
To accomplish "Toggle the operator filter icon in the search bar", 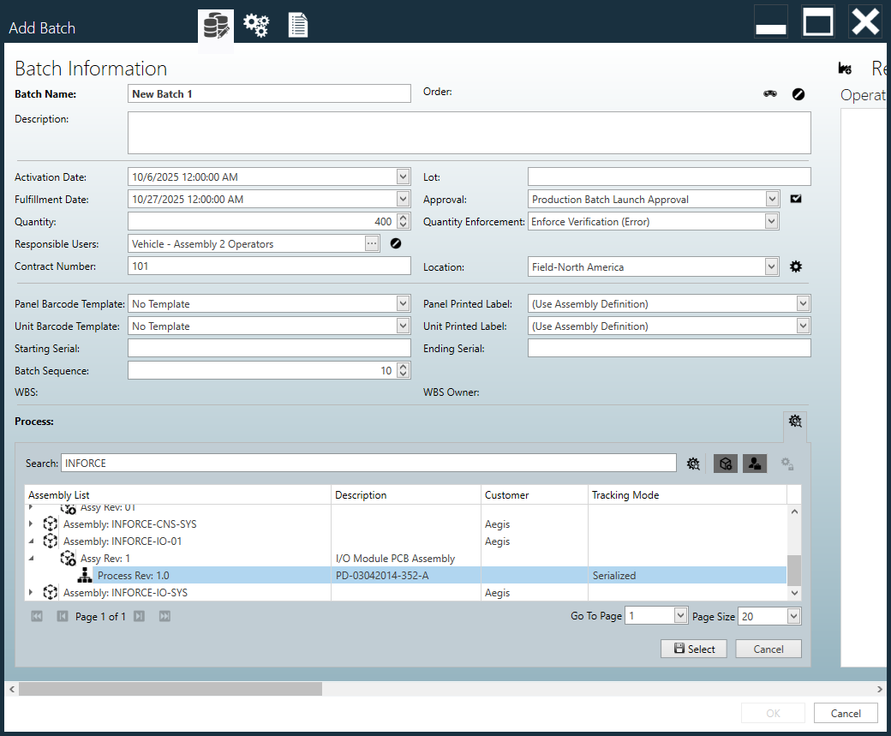I will coord(755,463).
